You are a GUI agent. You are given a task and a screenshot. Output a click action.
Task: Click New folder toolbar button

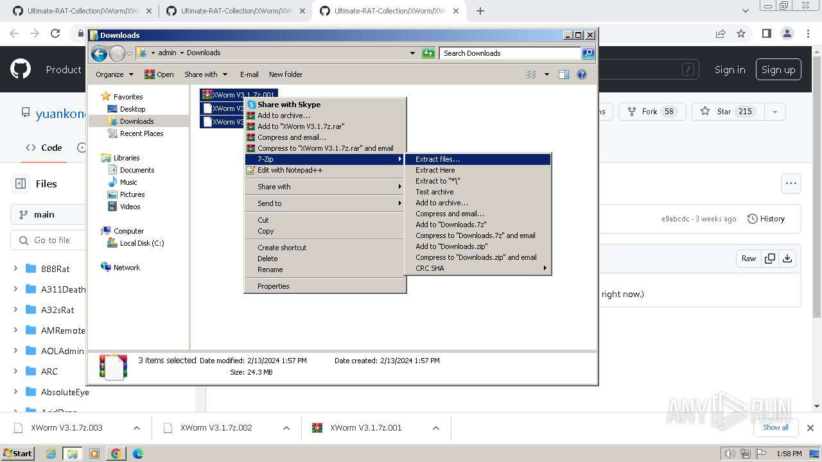(286, 74)
